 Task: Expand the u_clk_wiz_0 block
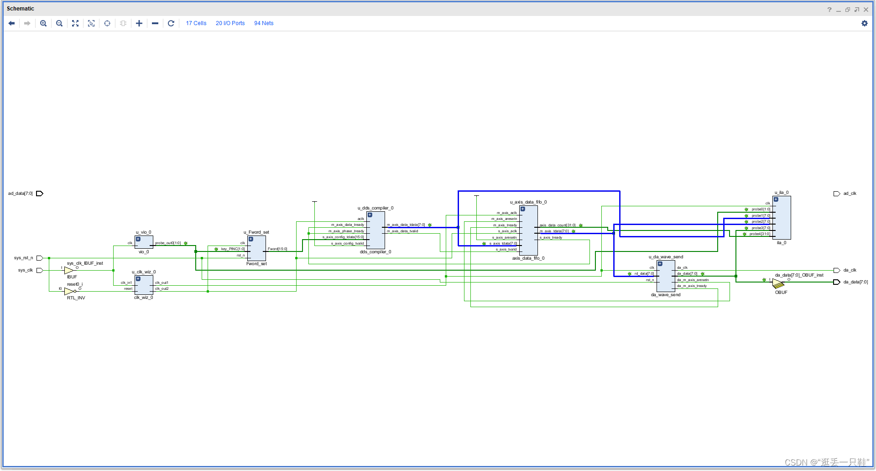pyautogui.click(x=138, y=278)
